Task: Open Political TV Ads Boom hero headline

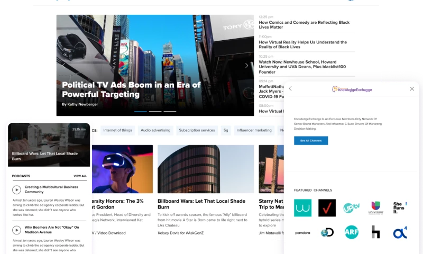Action: click(131, 89)
